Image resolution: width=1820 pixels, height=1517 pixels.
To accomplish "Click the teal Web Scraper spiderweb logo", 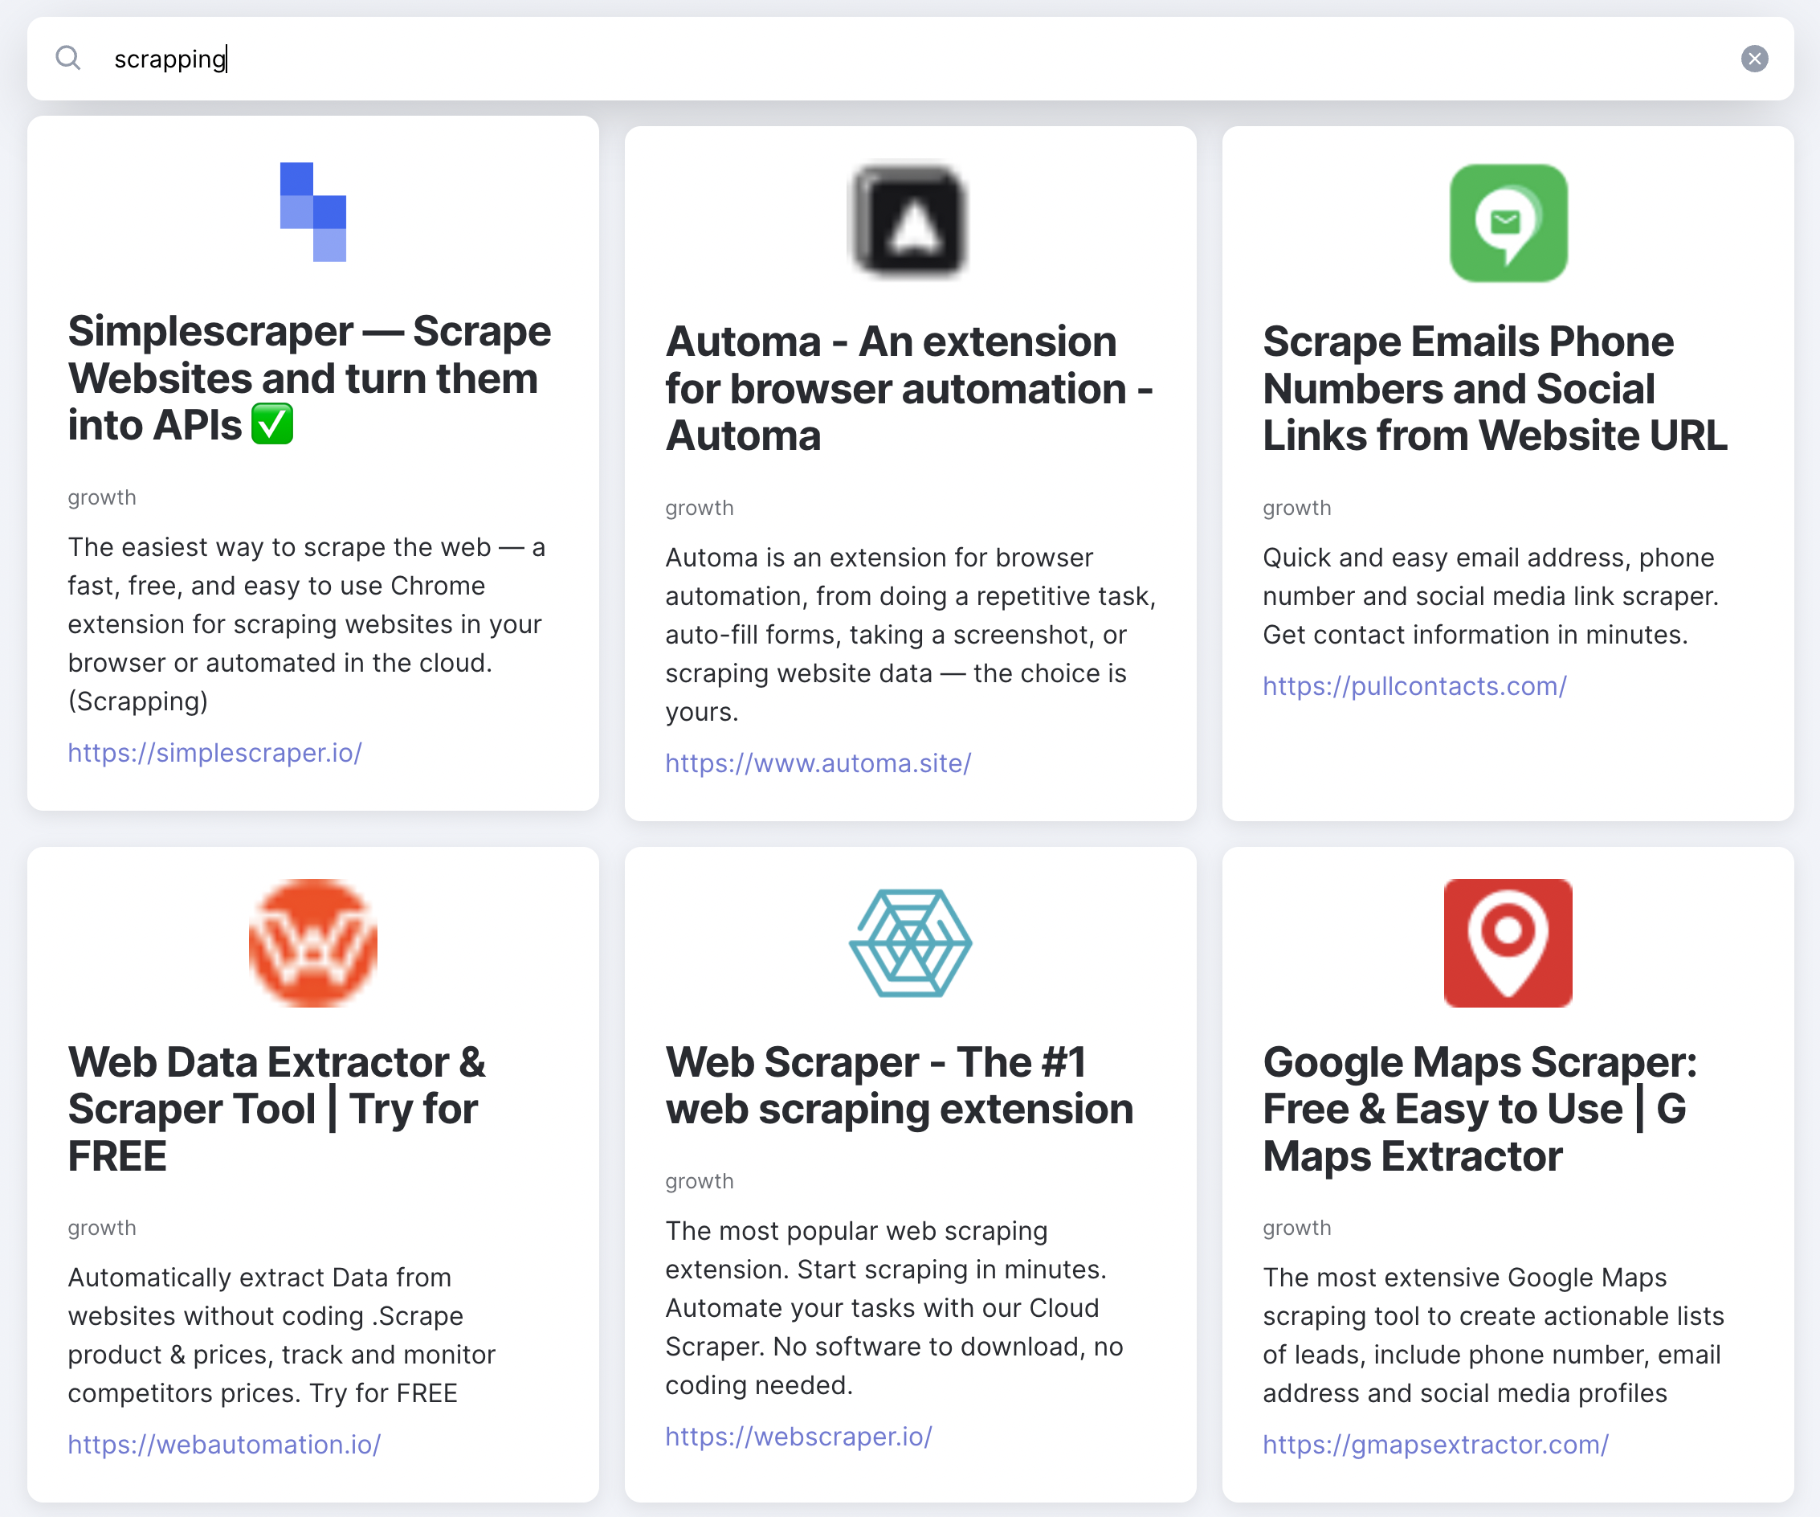I will 910,943.
